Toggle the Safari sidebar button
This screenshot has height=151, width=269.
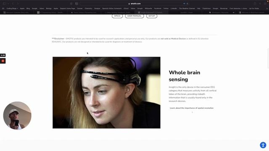(x=4, y=4)
